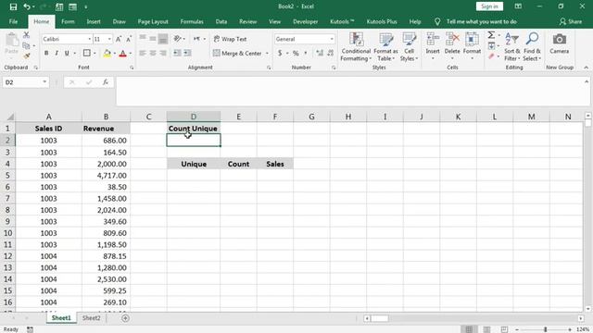Click the Increase Indent icon
The image size is (593, 333).
pyautogui.click(x=187, y=54)
